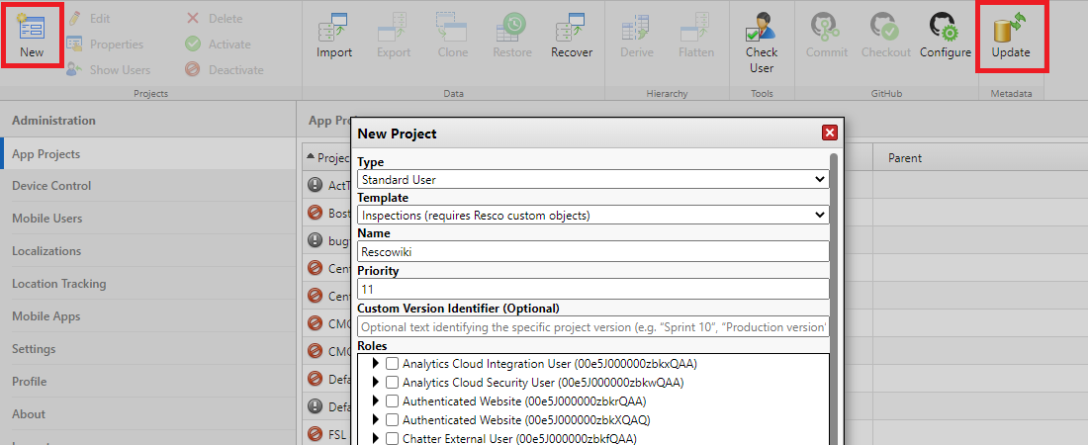Close the New Project dialog

829,133
